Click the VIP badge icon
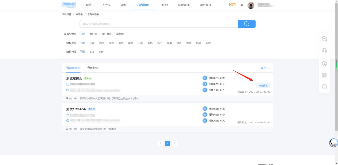The image size is (338, 165). coord(232,5)
